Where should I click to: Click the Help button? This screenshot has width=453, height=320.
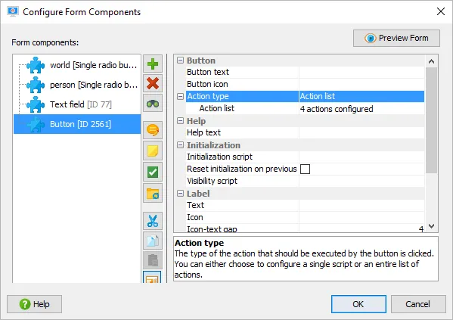point(34,304)
